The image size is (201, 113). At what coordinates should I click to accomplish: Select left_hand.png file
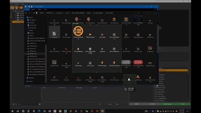coord(102,63)
